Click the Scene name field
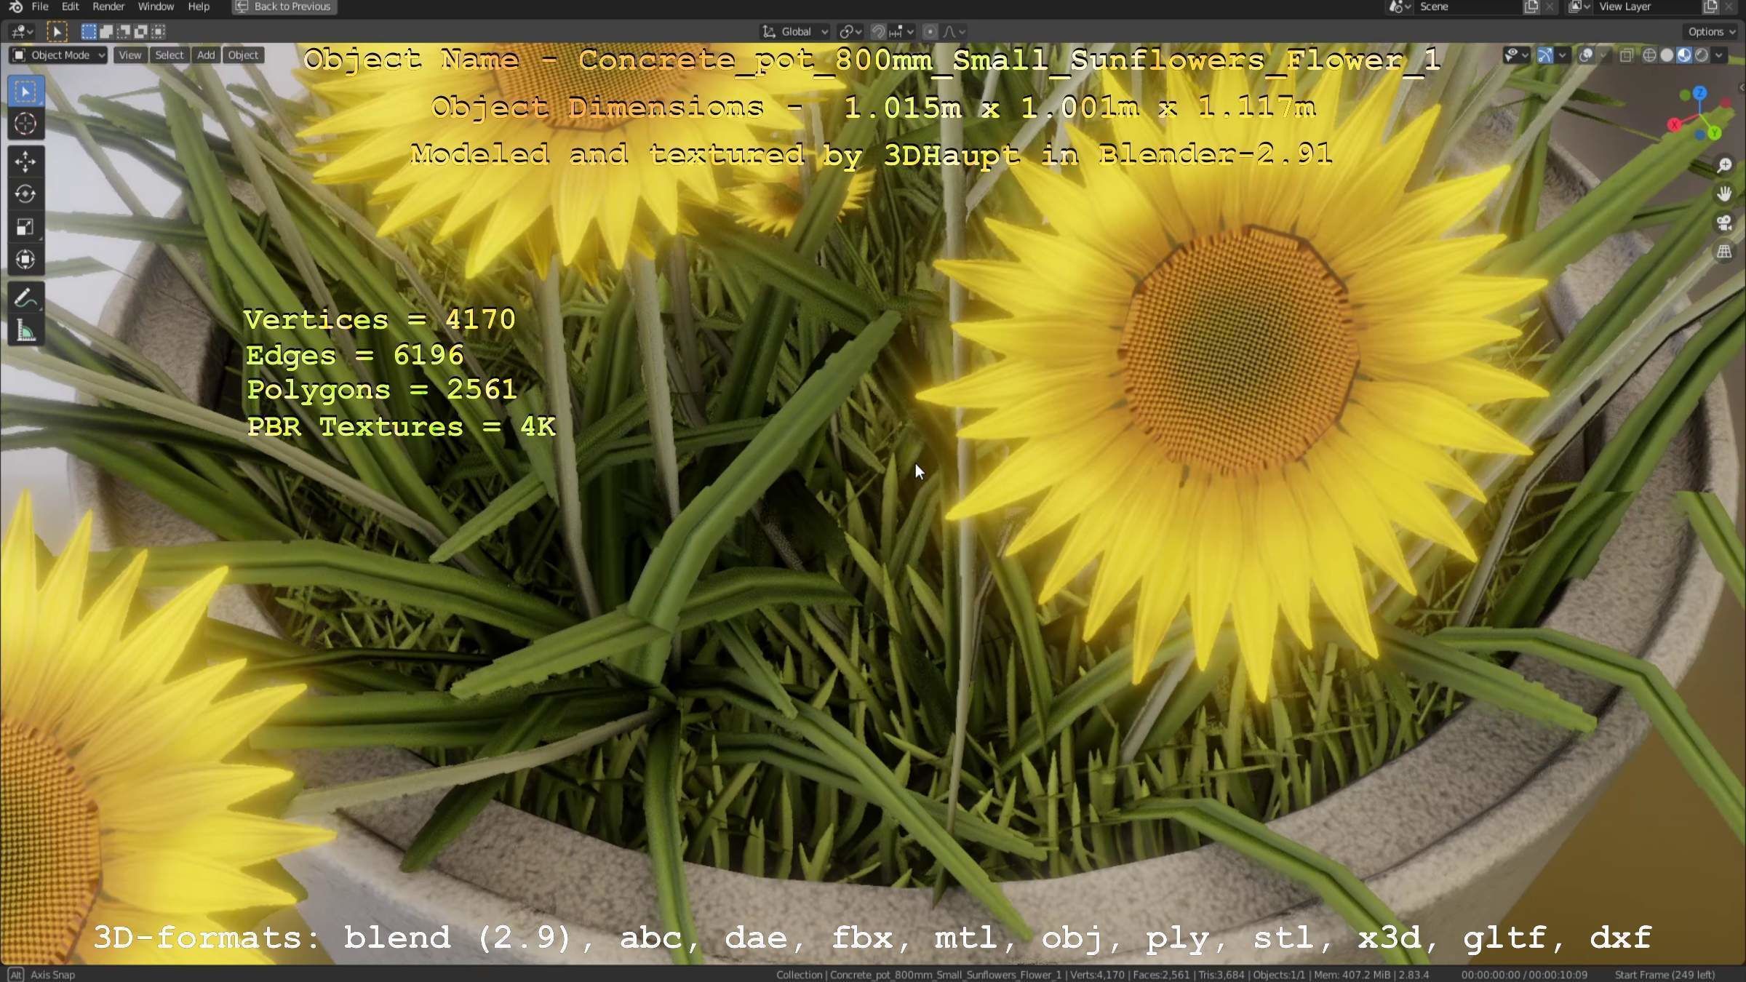 (x=1468, y=7)
